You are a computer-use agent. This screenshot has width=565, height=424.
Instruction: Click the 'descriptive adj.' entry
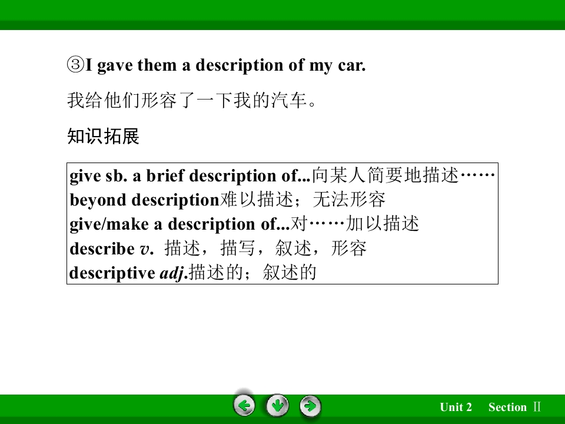point(129,273)
